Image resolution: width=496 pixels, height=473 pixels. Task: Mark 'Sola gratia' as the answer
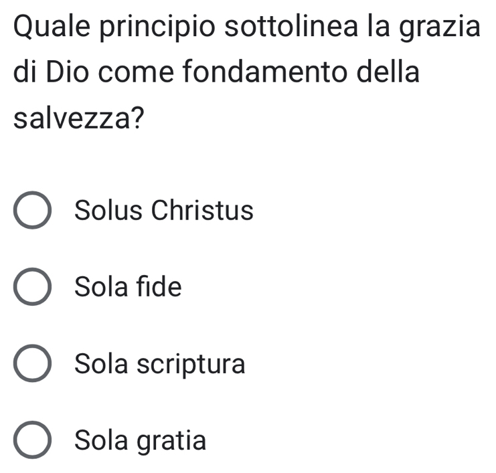tap(31, 442)
